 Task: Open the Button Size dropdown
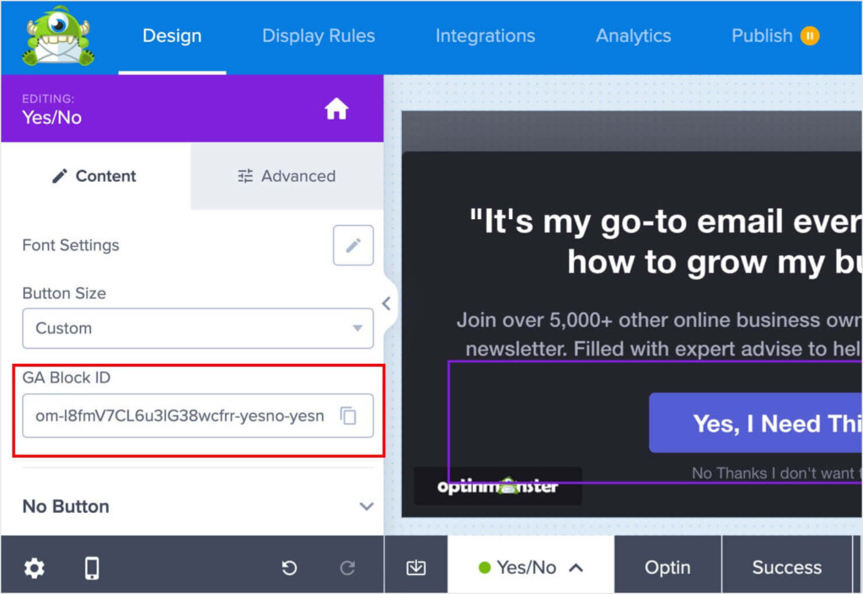click(x=197, y=328)
